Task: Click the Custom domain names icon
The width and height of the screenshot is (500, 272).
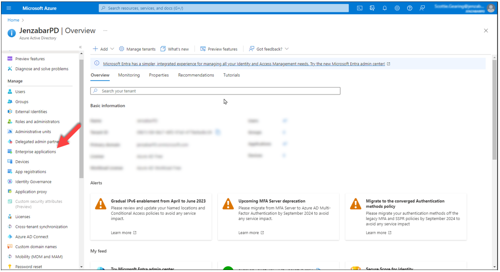Action: point(10,246)
